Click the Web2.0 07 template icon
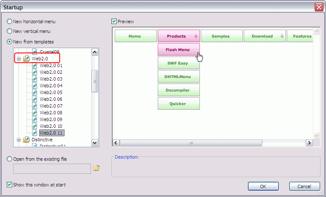 35,106
